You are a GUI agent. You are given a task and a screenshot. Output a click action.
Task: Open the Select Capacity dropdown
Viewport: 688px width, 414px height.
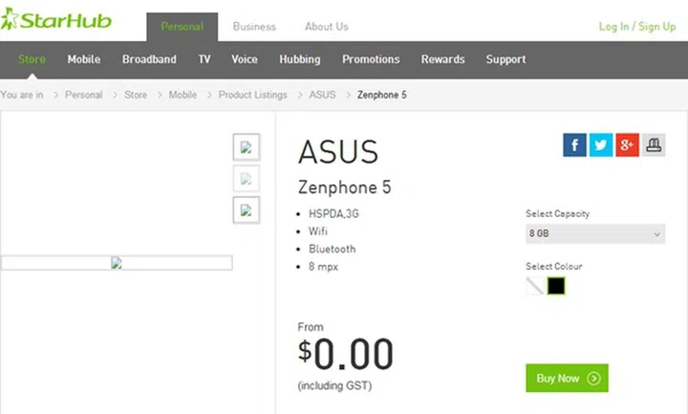click(x=595, y=233)
